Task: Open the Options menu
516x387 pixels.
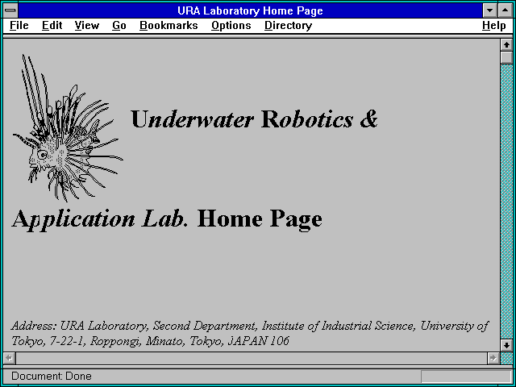Action: pyautogui.click(x=231, y=26)
